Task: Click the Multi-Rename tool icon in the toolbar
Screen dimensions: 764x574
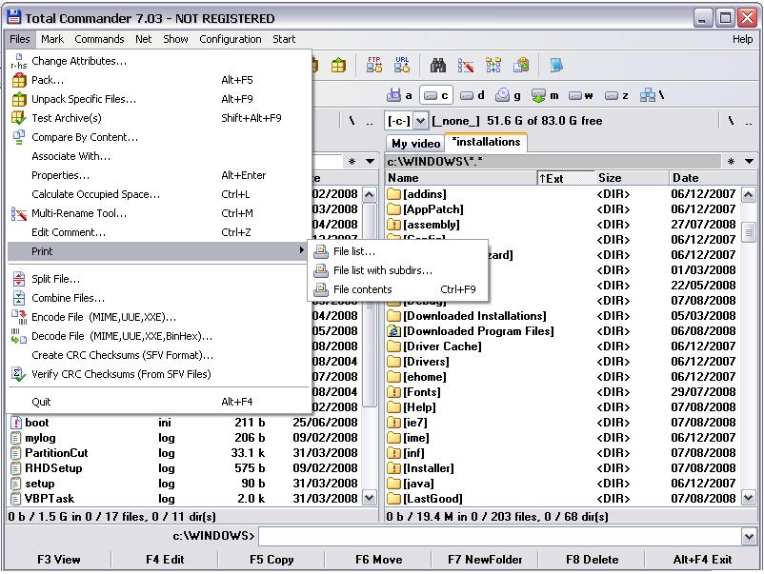Action: [466, 65]
